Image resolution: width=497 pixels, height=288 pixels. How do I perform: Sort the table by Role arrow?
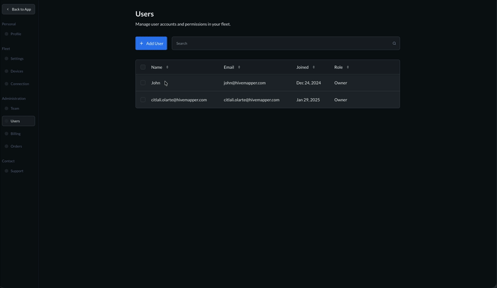click(x=348, y=67)
